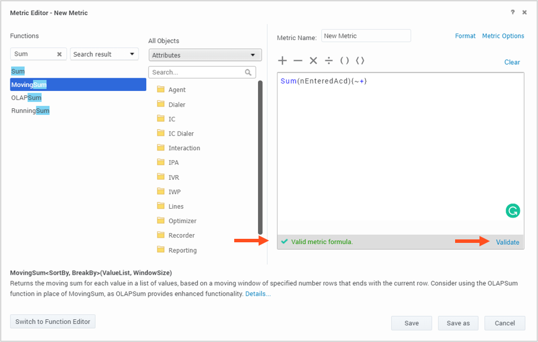
Task: Insert the division operator
Action: point(329,61)
